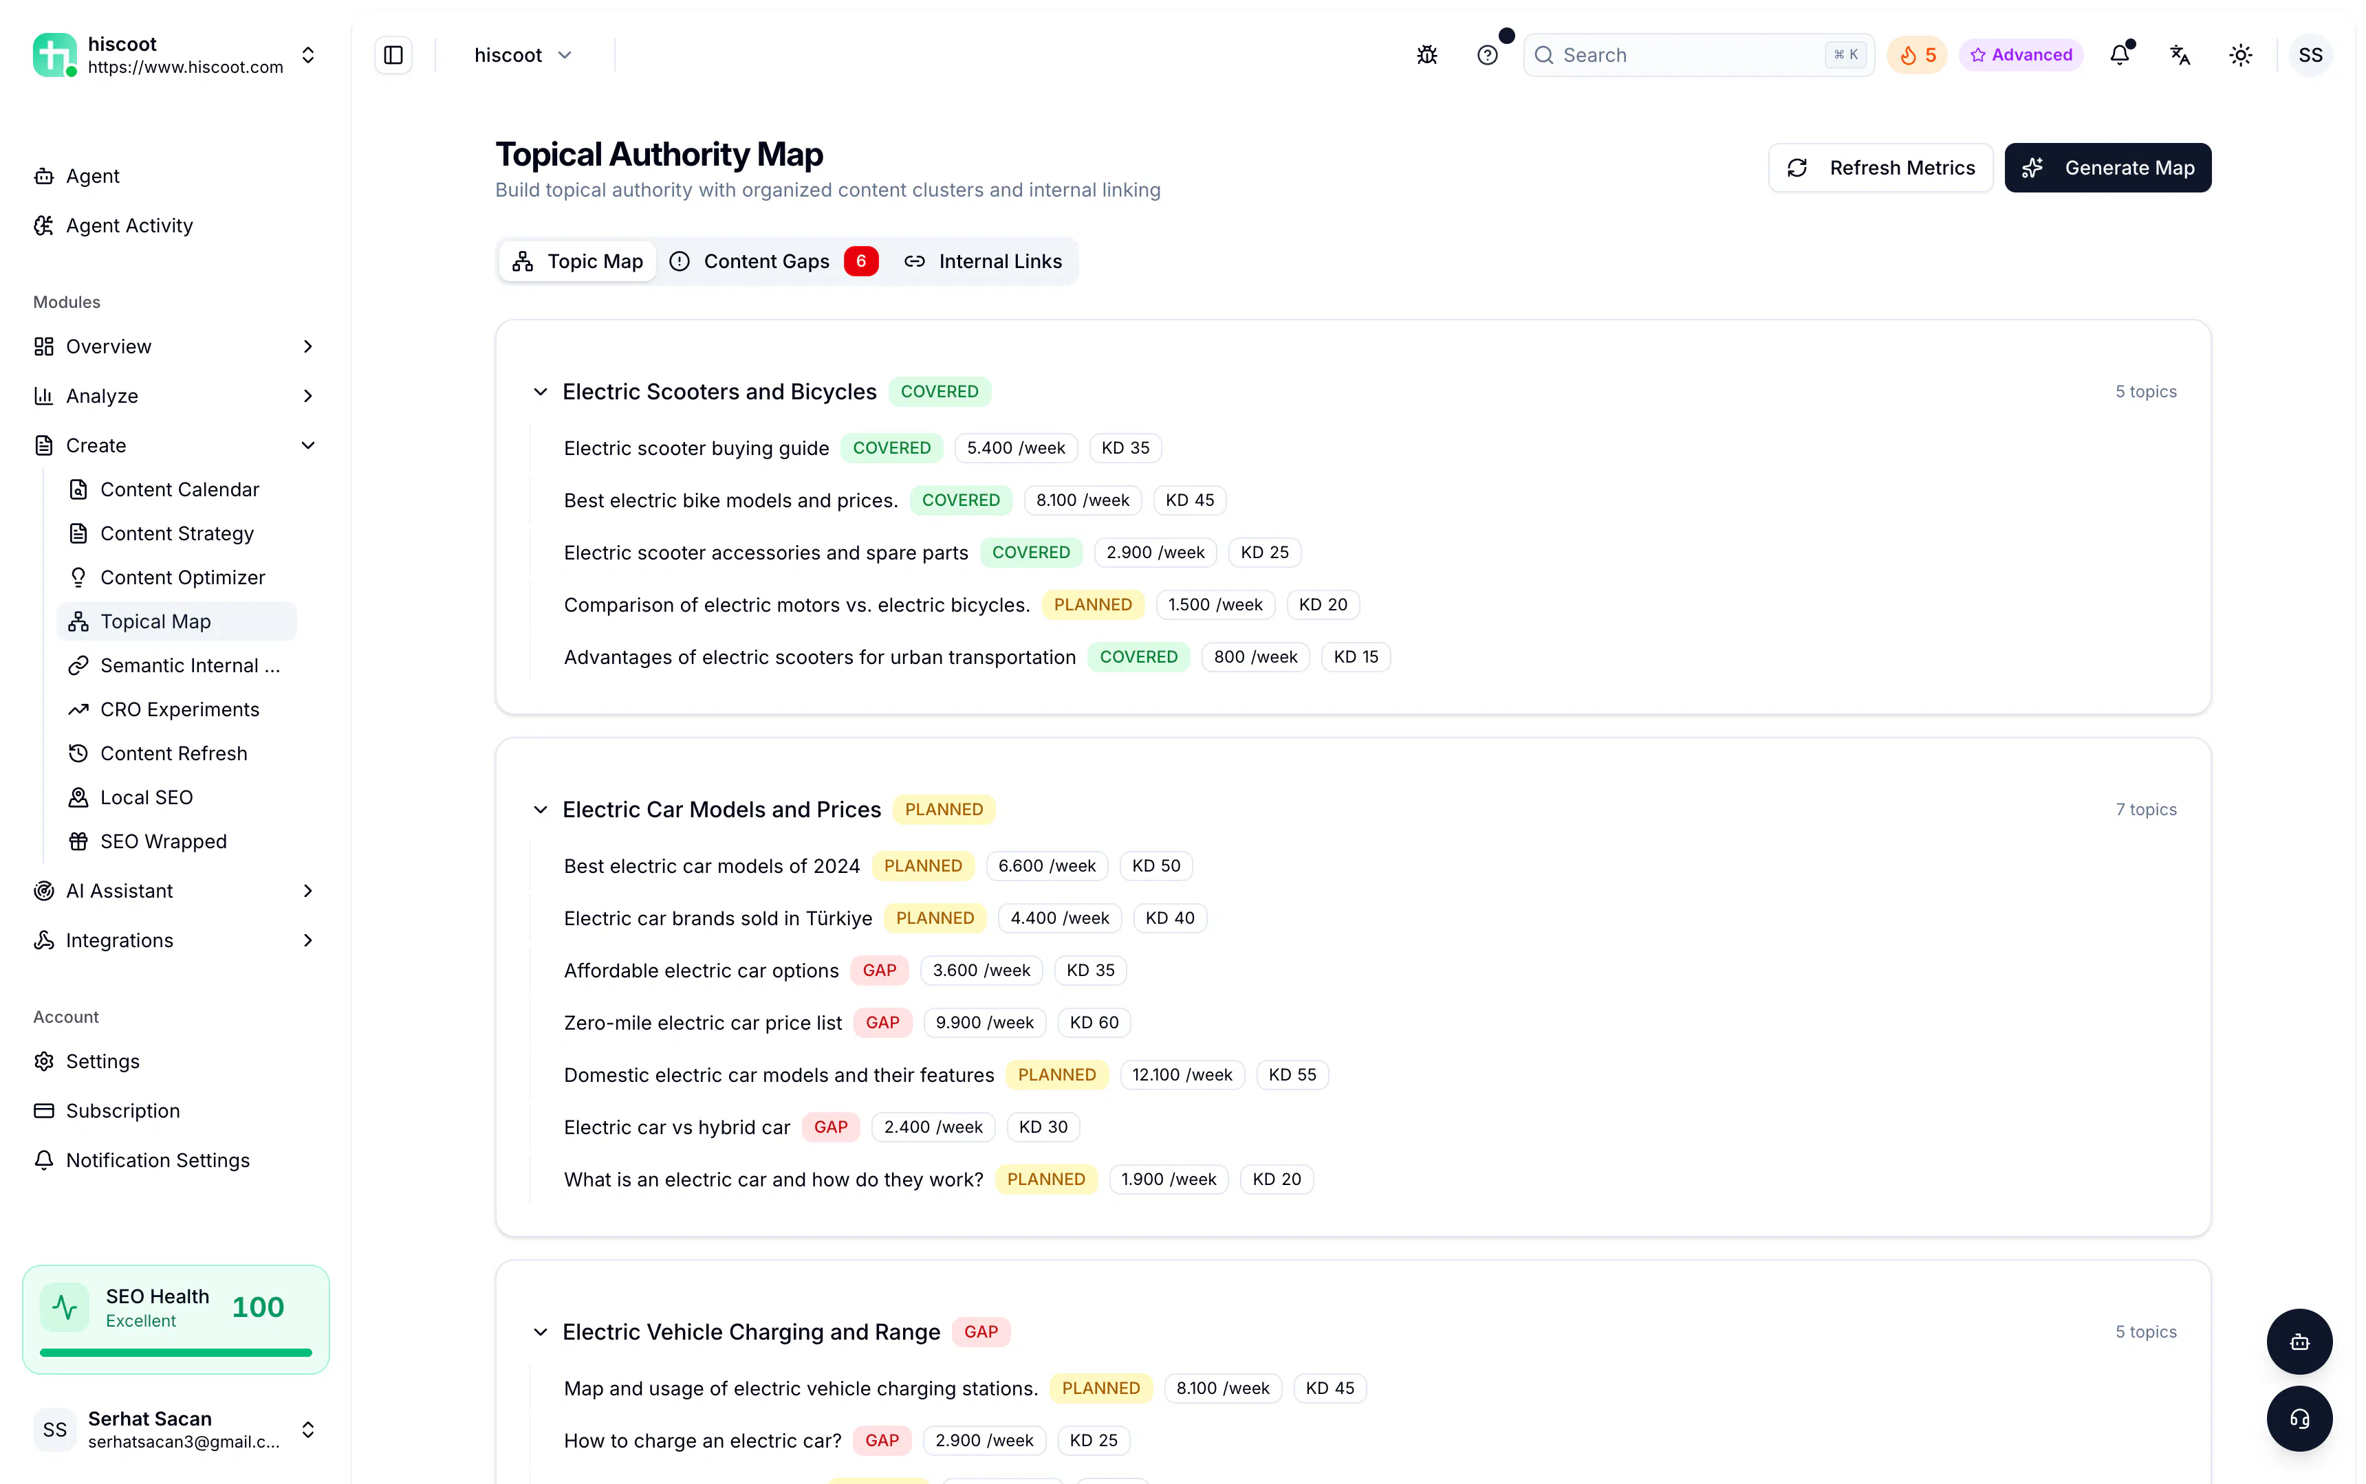Toggle the sidebar panel icon
2366x1484 pixels.
tap(393, 55)
